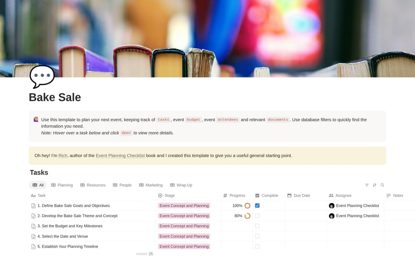Click avatar in task 2 Assignee cell
Viewport: 415px width, 259px height.
332,216
